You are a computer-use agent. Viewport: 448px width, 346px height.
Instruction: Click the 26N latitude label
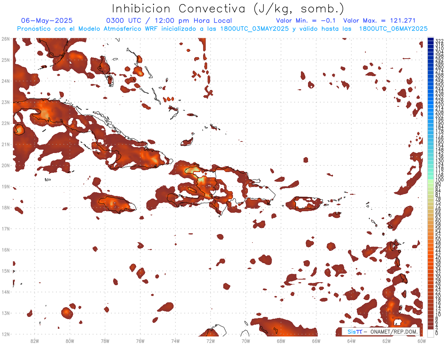[x=5, y=38]
